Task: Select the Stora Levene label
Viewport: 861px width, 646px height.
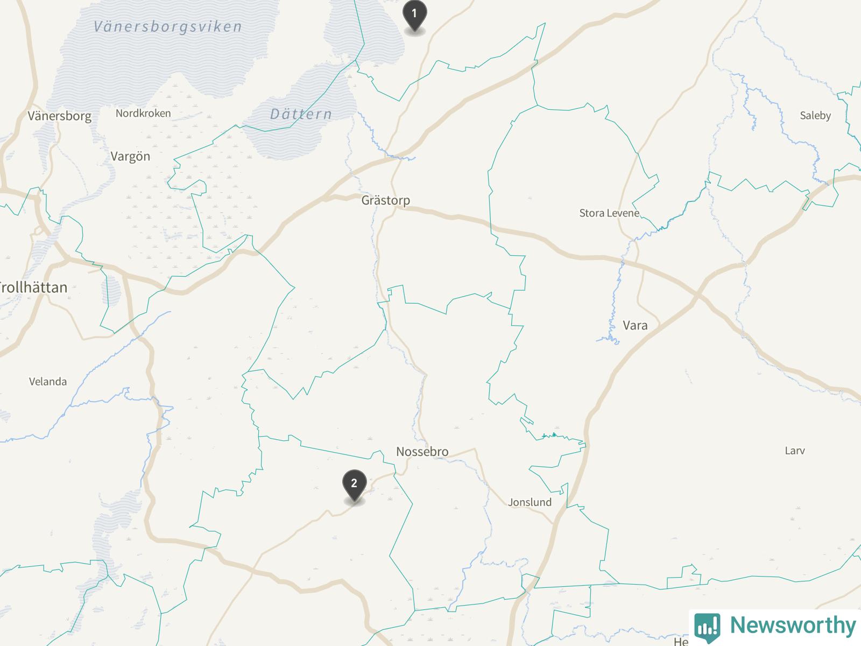Action: click(x=609, y=213)
